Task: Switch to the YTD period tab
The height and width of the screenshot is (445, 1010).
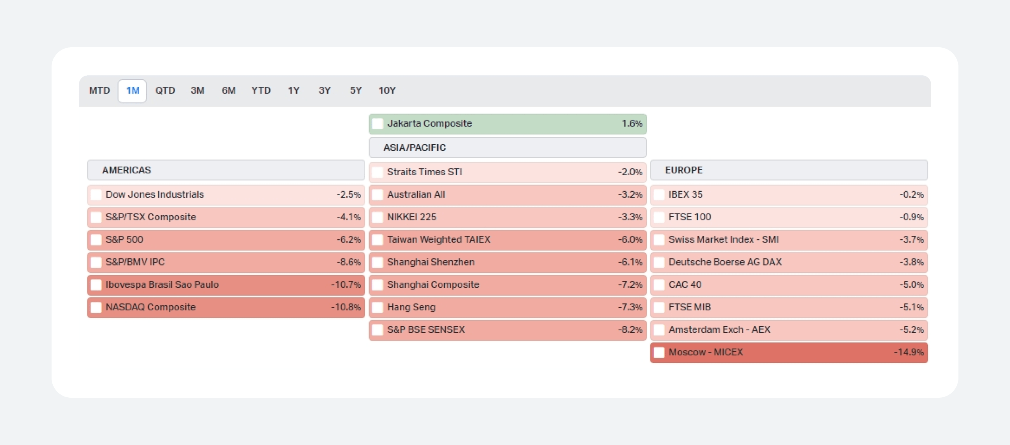Action: 261,91
